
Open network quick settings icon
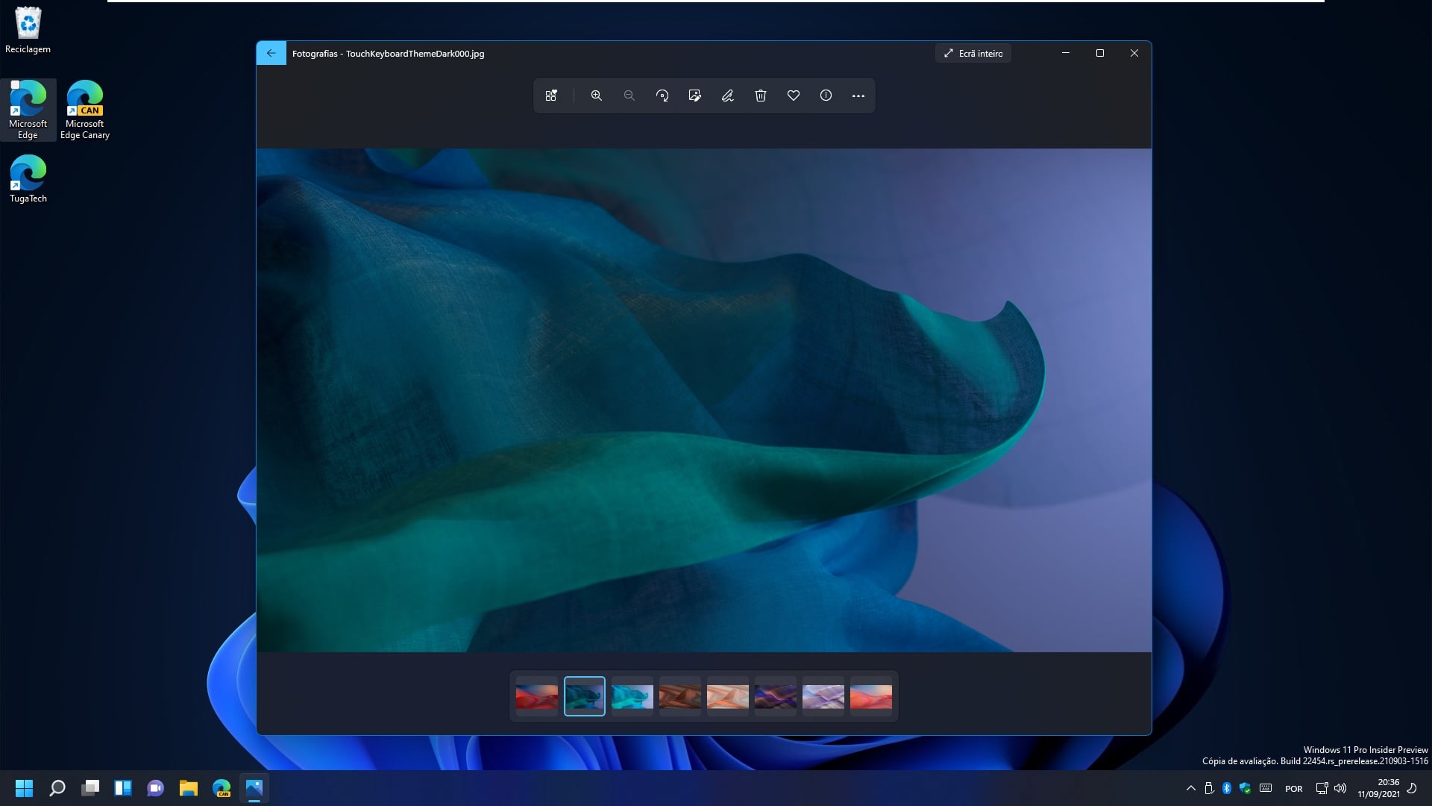(1322, 788)
